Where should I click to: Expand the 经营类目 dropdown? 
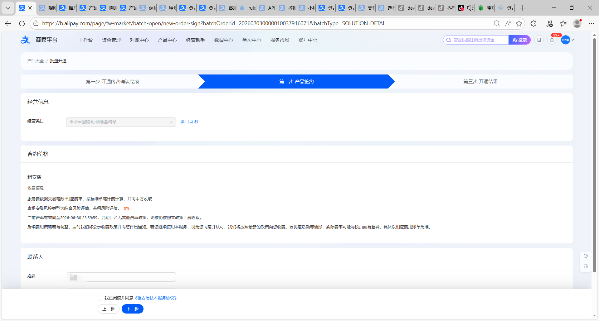pos(121,122)
